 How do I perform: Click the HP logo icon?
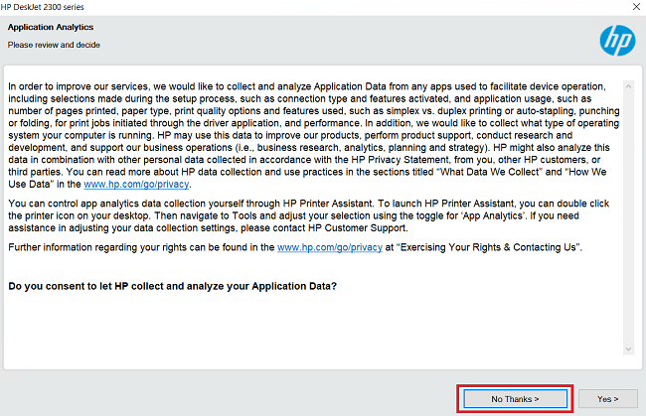click(617, 41)
